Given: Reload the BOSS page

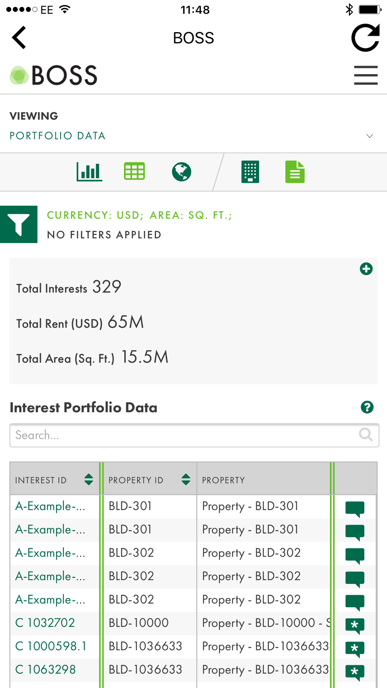Looking at the screenshot, I should click(x=365, y=38).
